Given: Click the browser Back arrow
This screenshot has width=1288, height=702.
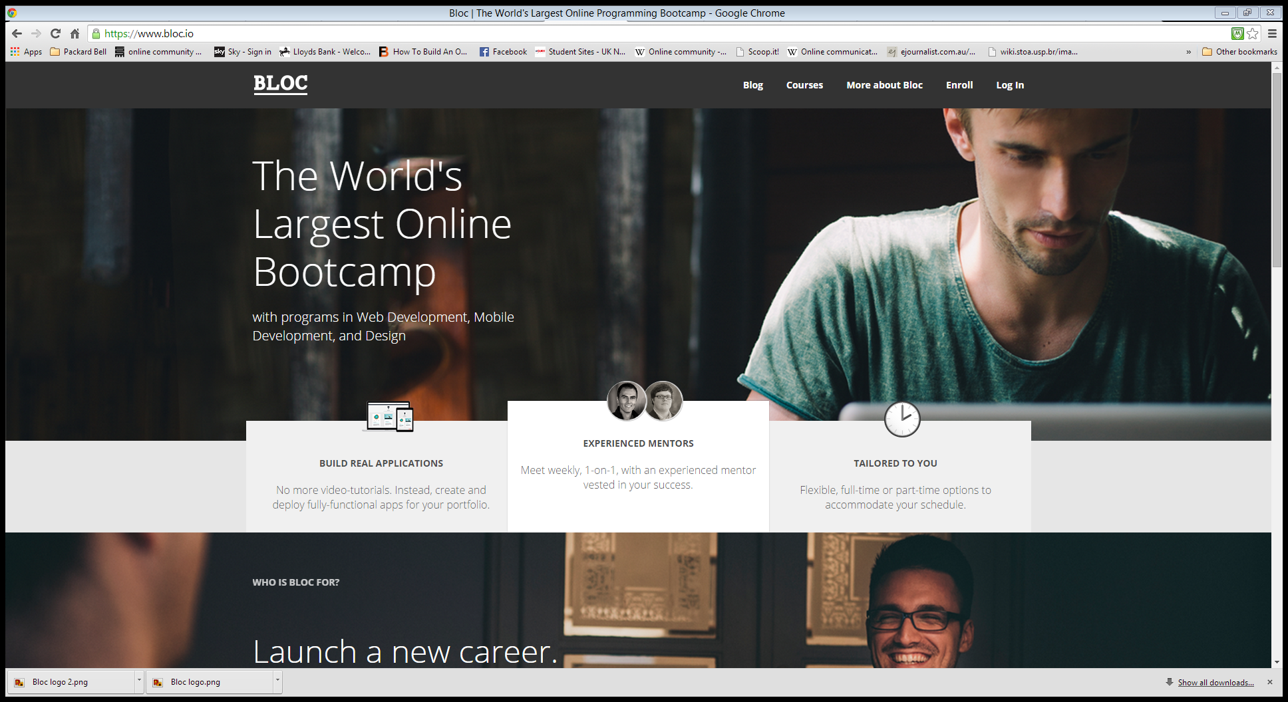Looking at the screenshot, I should (17, 33).
